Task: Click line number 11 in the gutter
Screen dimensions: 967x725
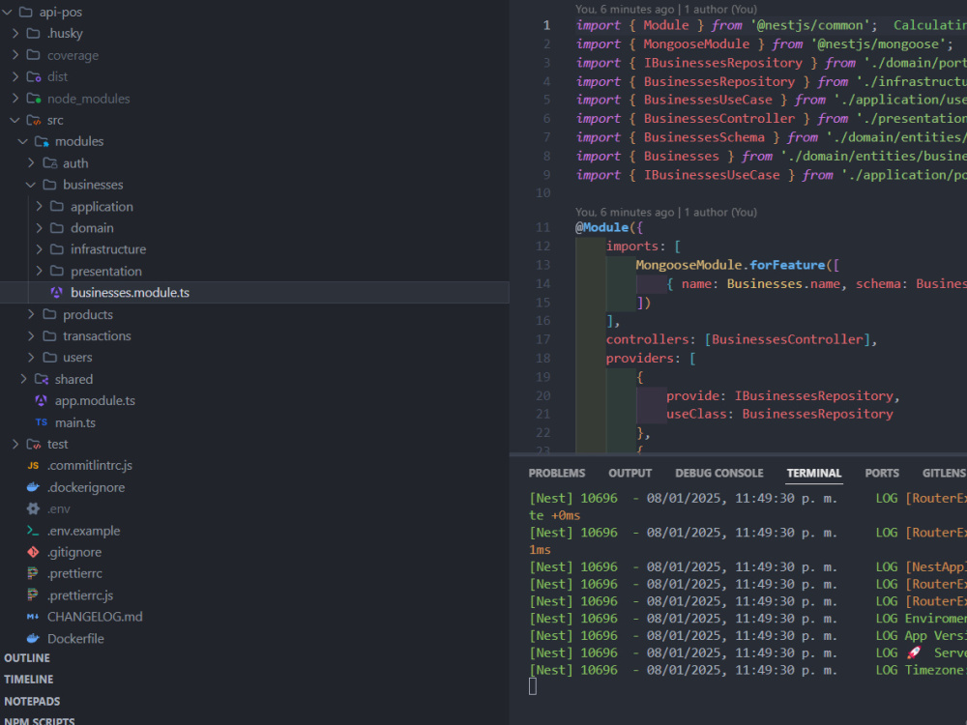Action: pos(542,227)
